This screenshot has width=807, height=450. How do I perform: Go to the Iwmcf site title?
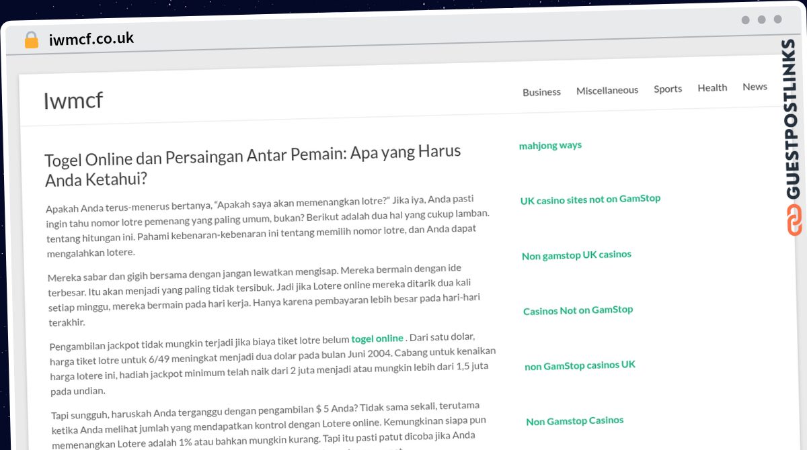(73, 101)
